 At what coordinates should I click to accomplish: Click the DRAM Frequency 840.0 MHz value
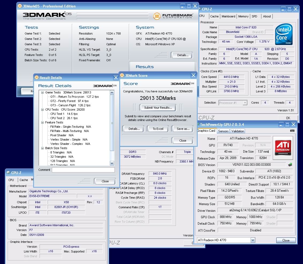tap(160, 174)
